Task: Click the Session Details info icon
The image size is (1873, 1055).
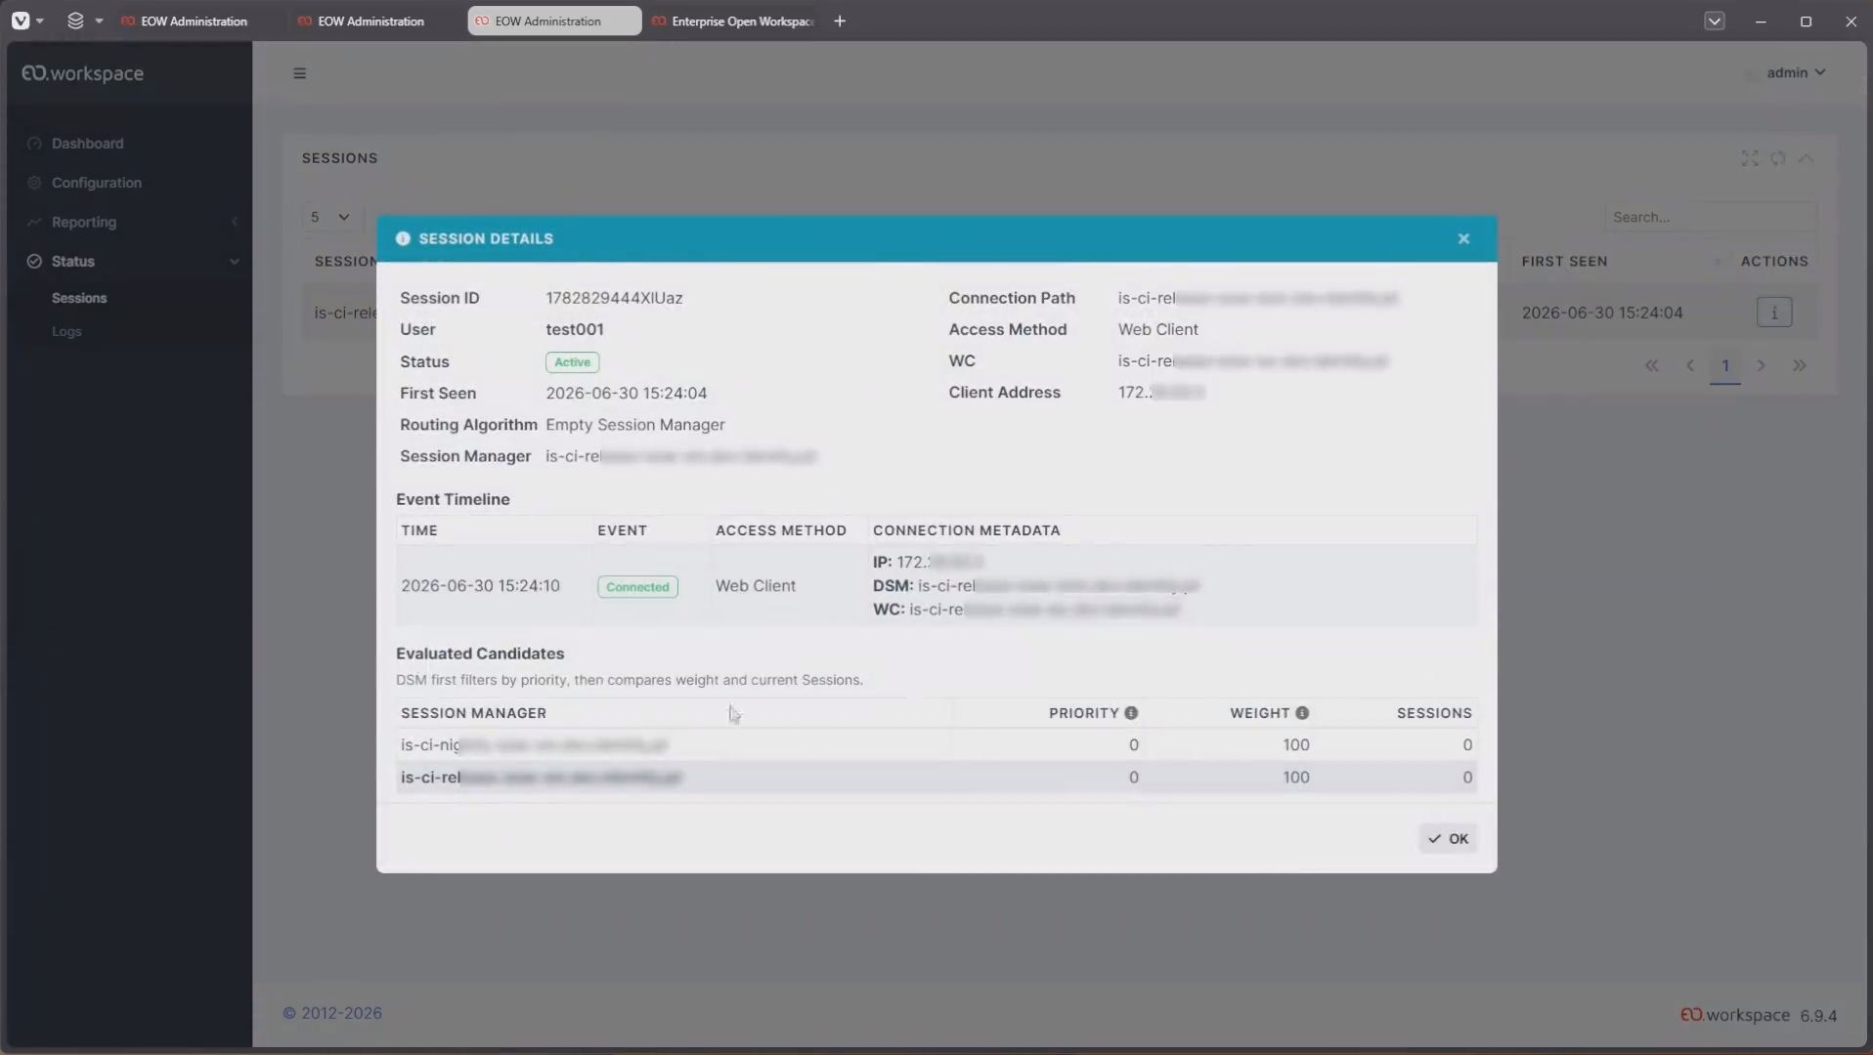Action: pos(403,238)
